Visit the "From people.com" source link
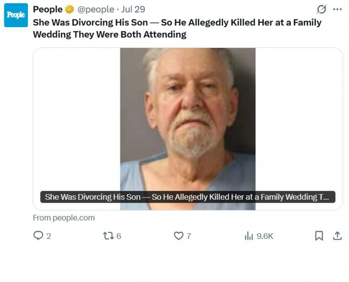 (x=64, y=218)
